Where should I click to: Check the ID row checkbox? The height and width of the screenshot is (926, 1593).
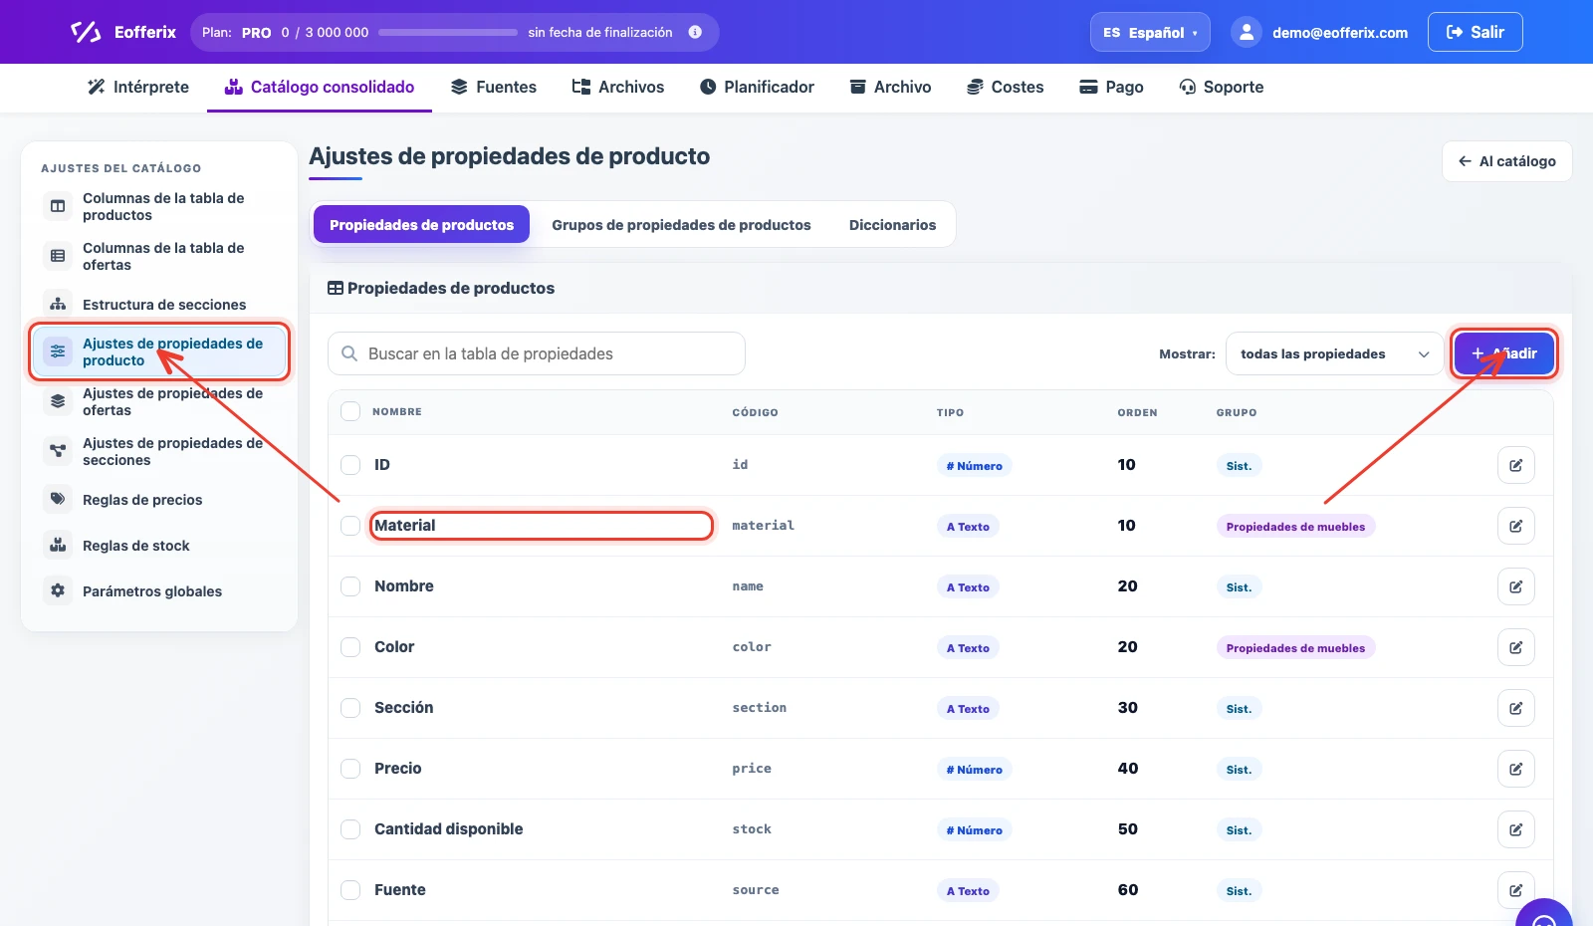[350, 465]
